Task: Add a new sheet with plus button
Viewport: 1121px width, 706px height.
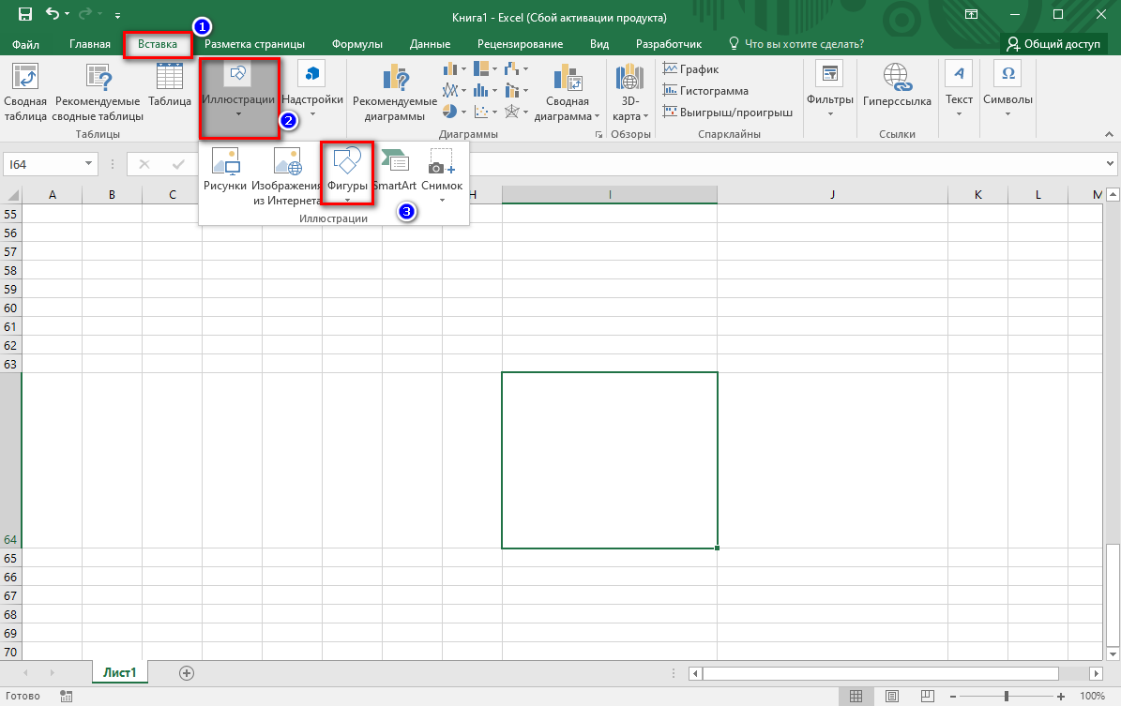Action: (187, 672)
